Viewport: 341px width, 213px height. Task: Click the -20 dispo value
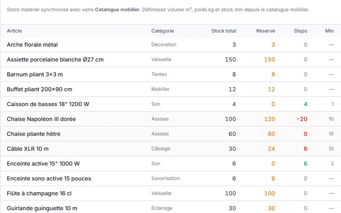click(x=302, y=119)
